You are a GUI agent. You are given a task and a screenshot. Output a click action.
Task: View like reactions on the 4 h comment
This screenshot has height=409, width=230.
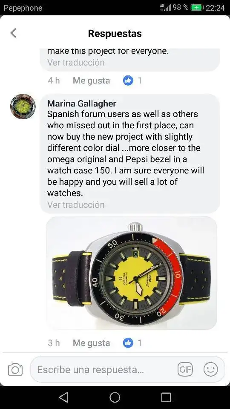click(132, 81)
